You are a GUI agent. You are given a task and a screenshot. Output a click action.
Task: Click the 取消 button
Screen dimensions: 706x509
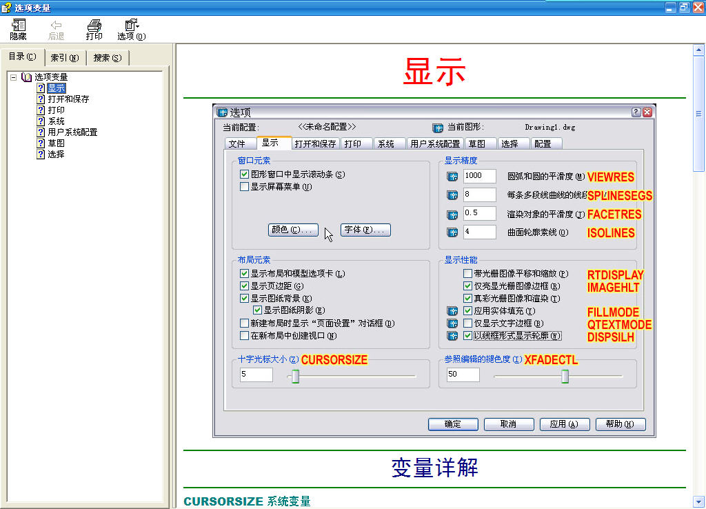(509, 424)
